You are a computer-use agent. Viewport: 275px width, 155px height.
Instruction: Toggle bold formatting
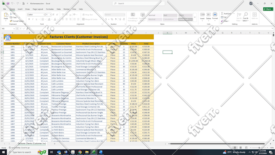coord(29,19)
